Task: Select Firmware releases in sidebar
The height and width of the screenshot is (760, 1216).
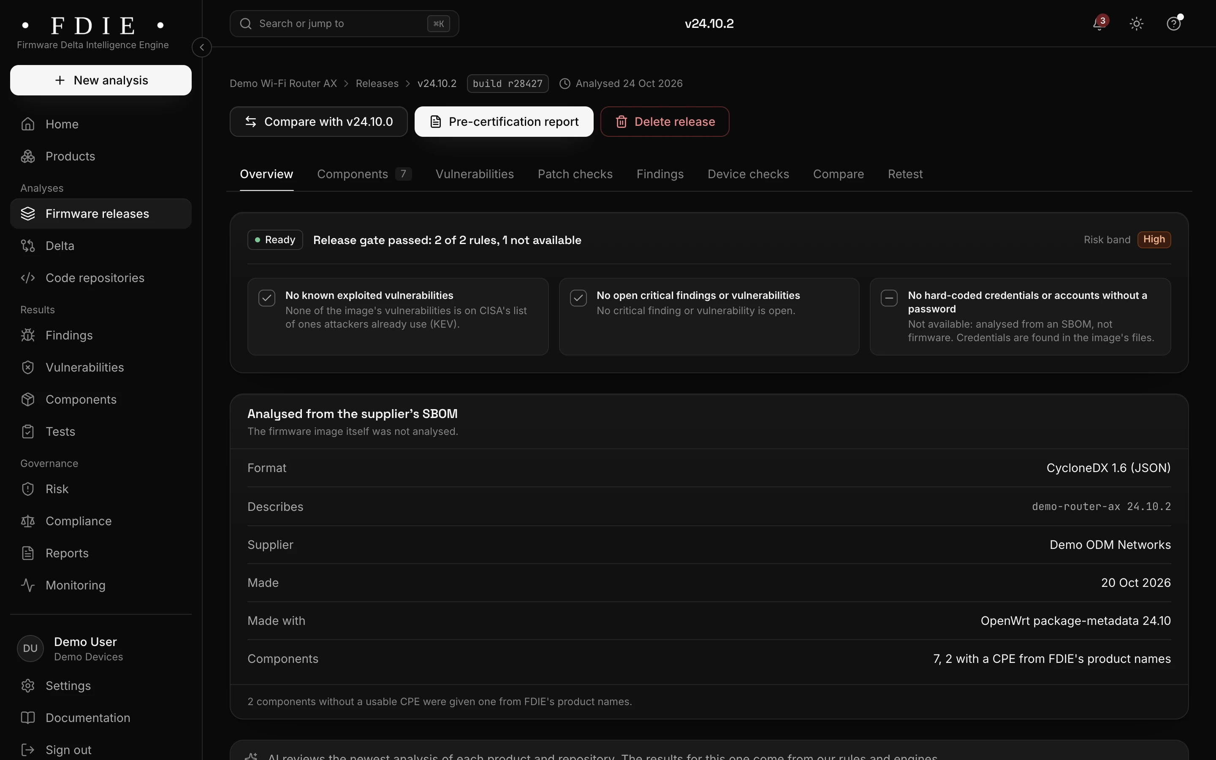Action: (101, 214)
